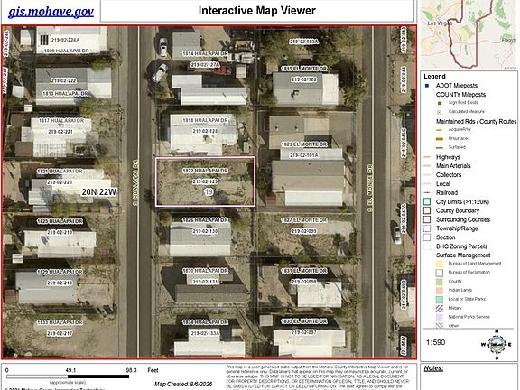Click the Military hatched purple swatch

click(440, 309)
